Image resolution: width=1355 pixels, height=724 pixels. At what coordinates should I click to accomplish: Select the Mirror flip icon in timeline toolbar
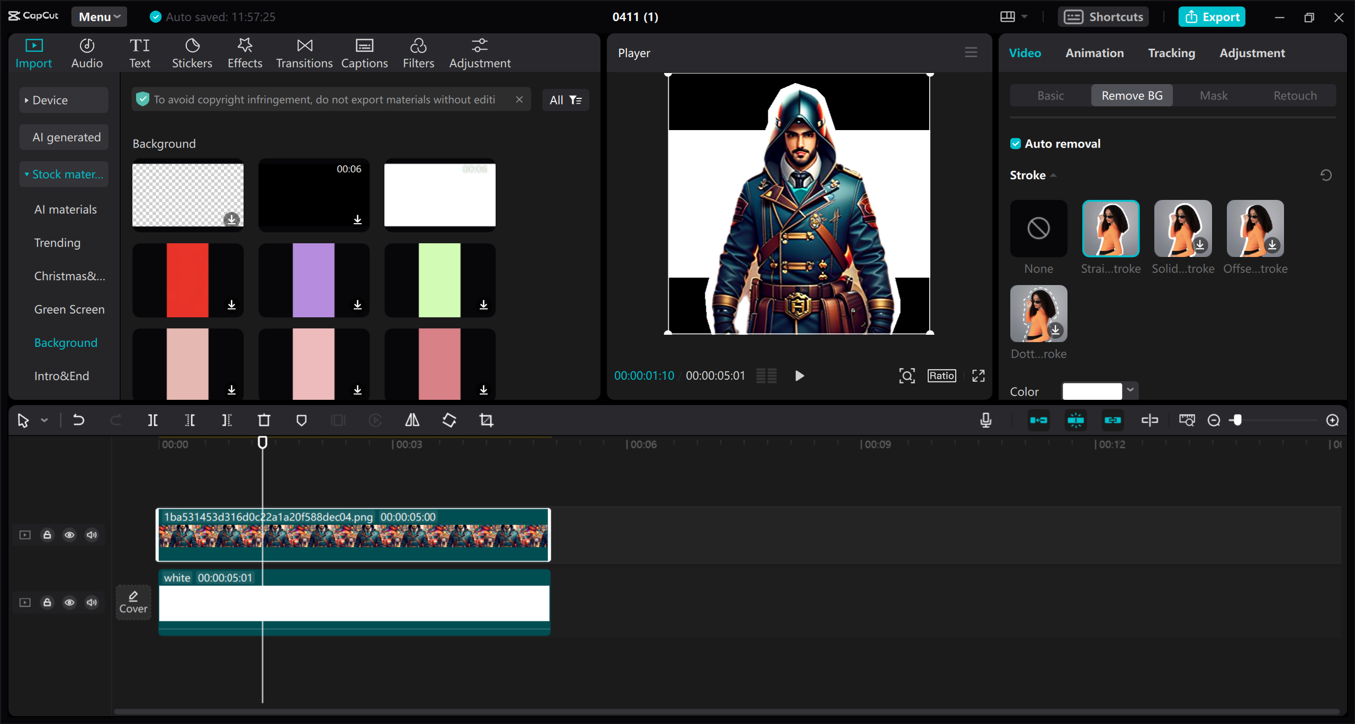tap(412, 420)
